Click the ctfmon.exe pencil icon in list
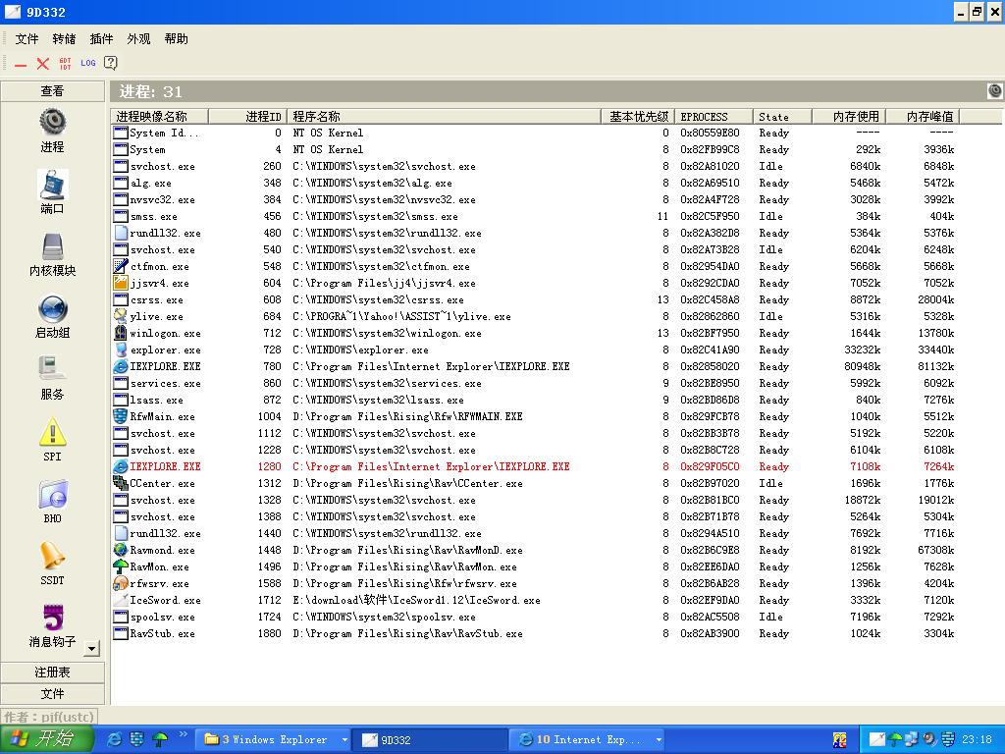1005x754 pixels. (x=121, y=266)
